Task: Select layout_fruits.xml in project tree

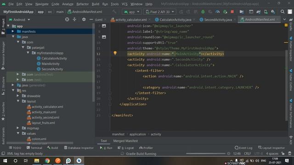Action: [x=43, y=123]
